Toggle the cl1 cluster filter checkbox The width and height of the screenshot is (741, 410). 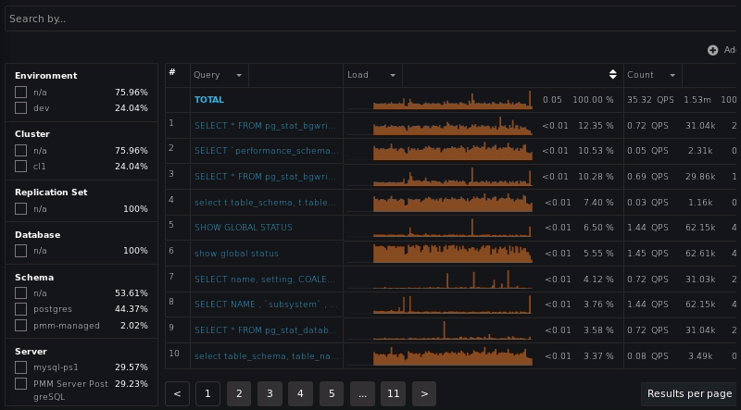click(x=20, y=167)
